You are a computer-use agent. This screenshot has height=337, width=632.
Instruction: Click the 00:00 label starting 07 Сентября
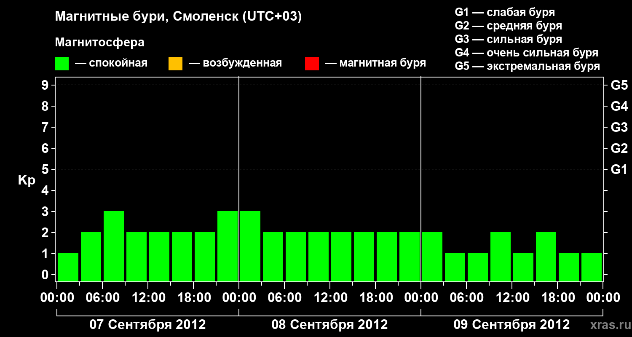57,298
